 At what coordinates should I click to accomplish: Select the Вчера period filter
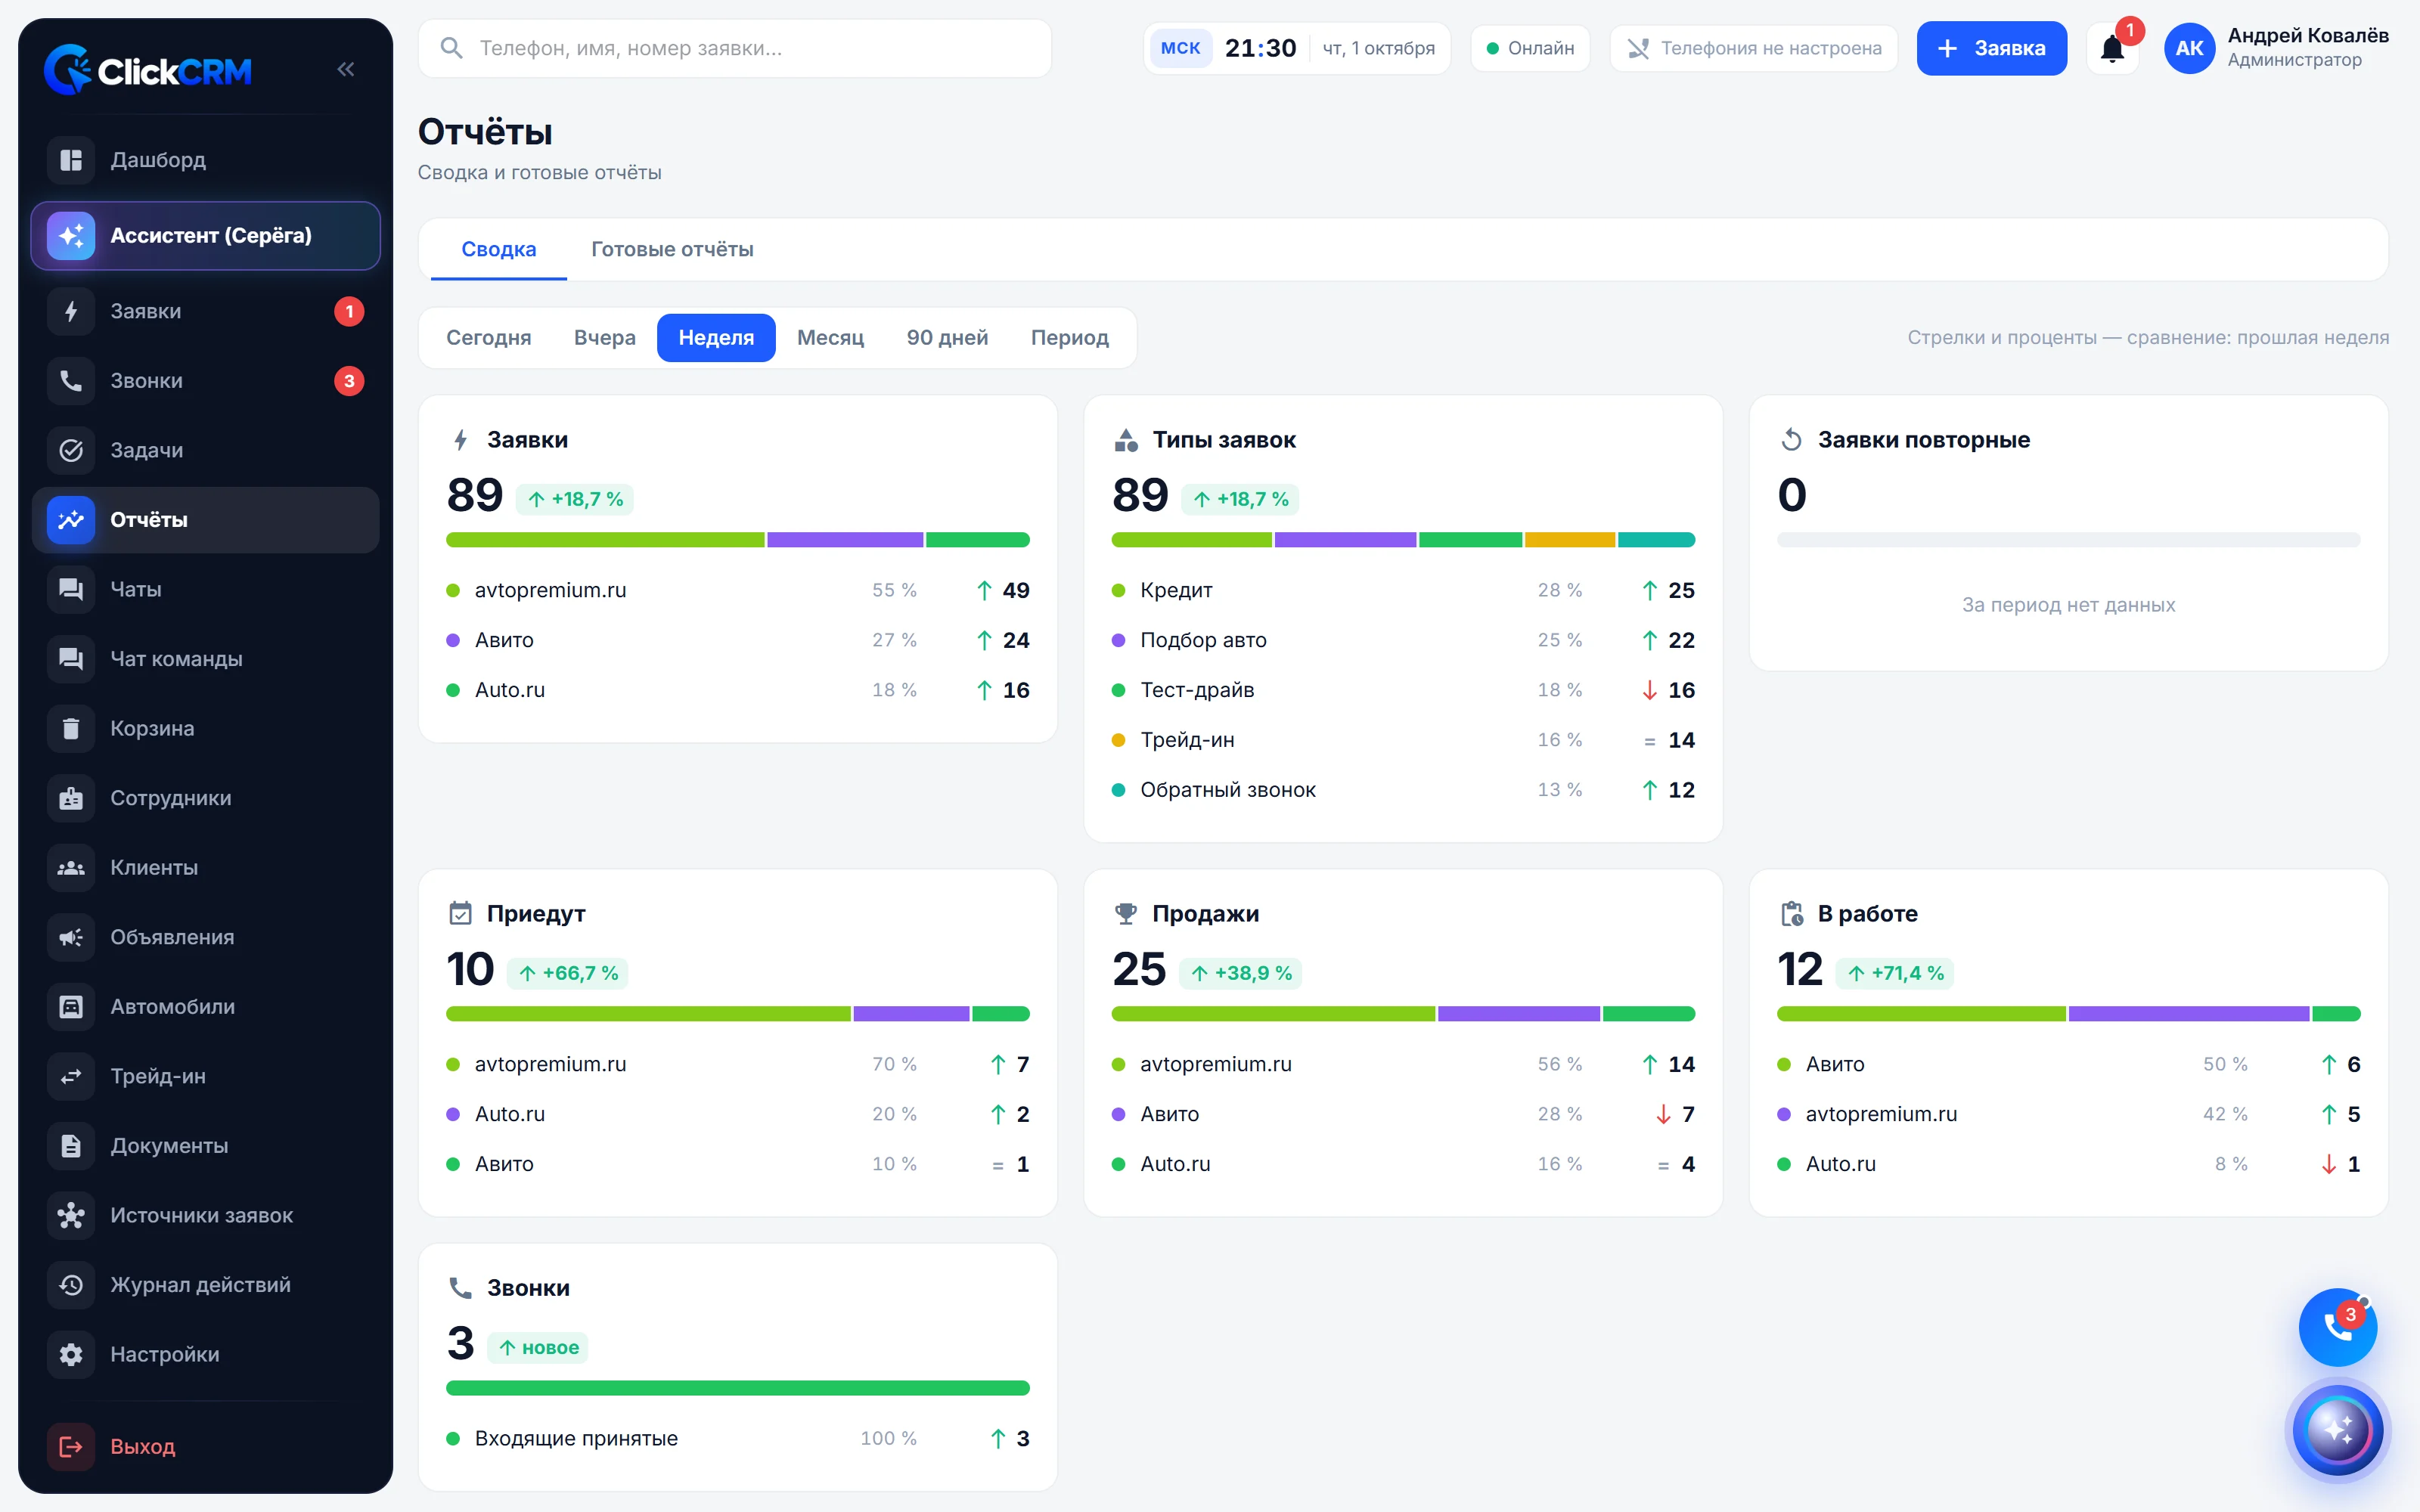(x=605, y=338)
